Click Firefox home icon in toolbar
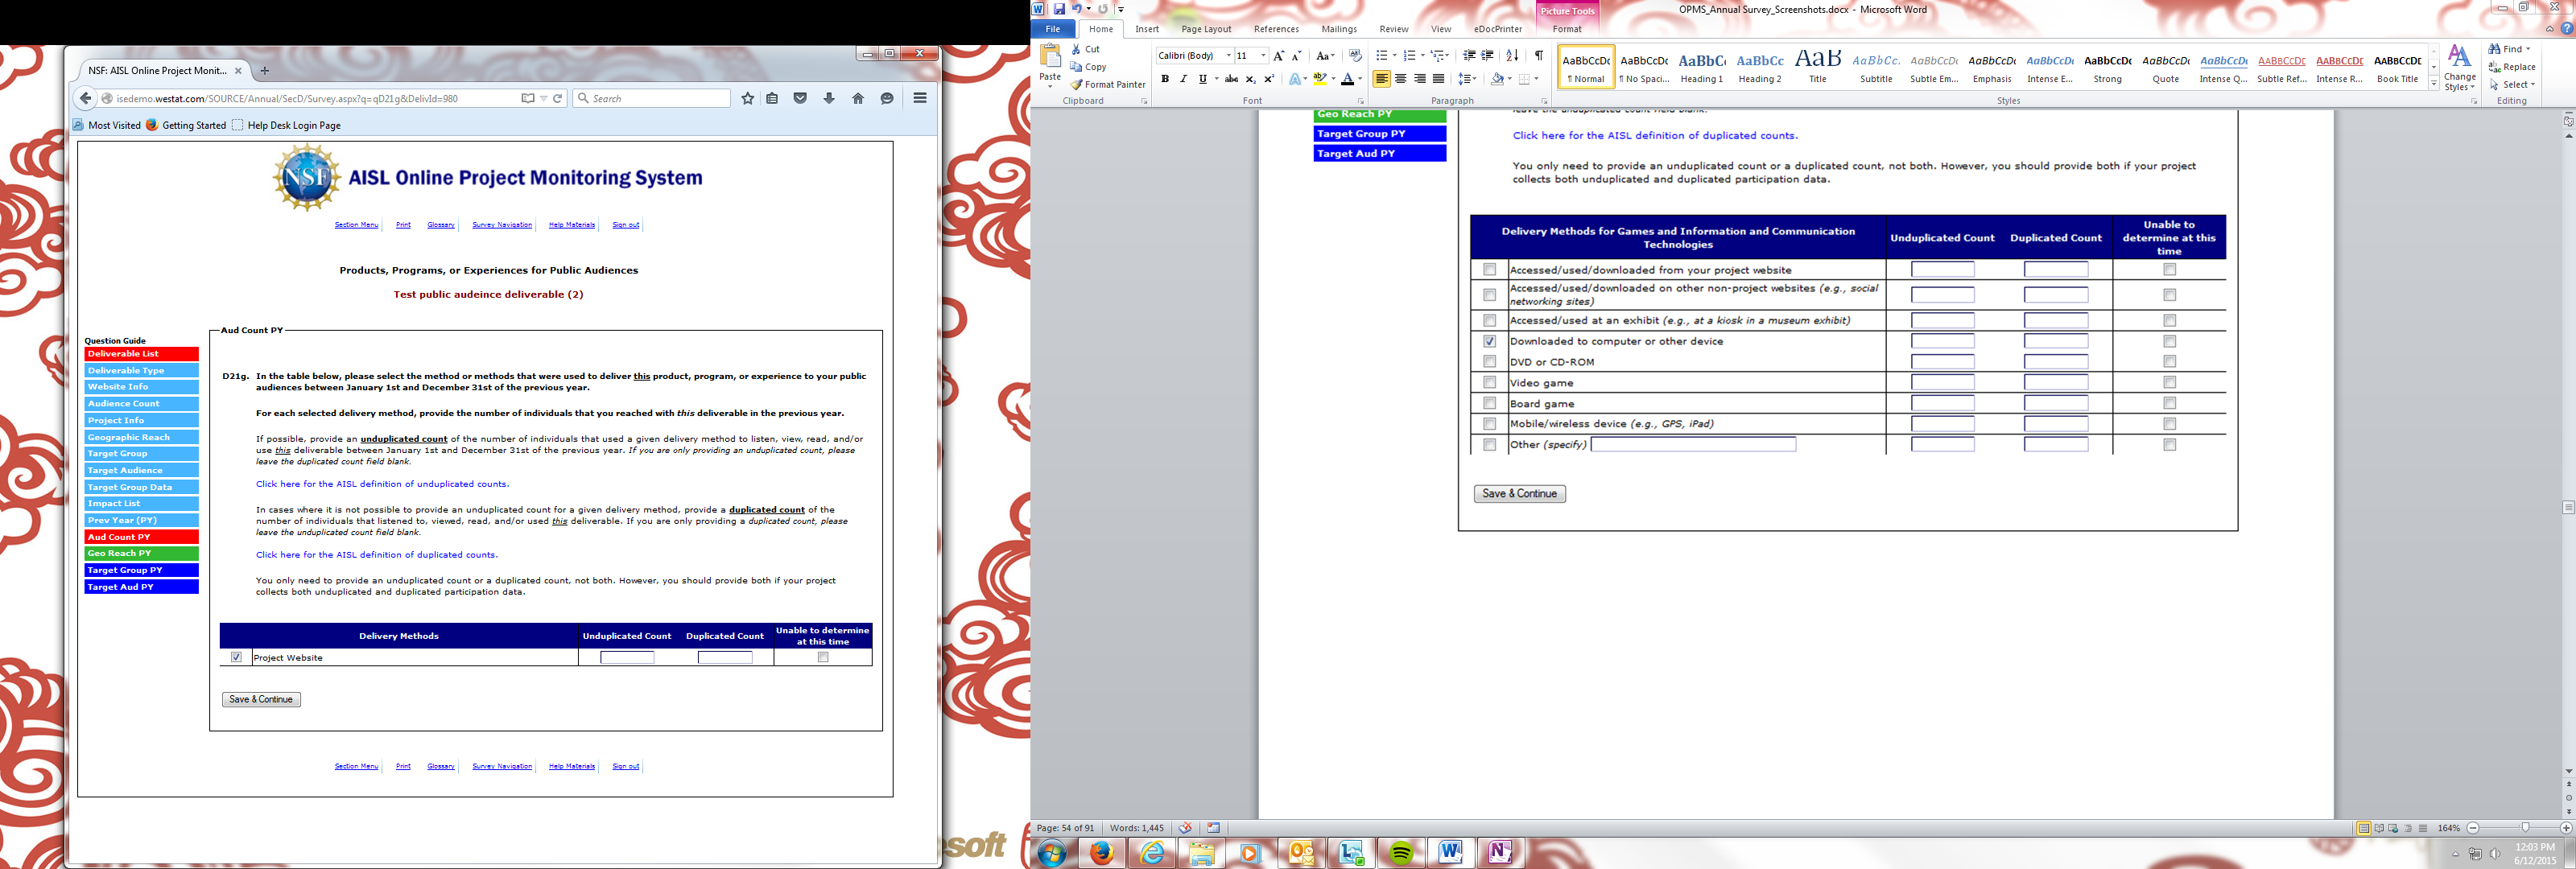Screen dimensions: 2576x869 pos(857,99)
